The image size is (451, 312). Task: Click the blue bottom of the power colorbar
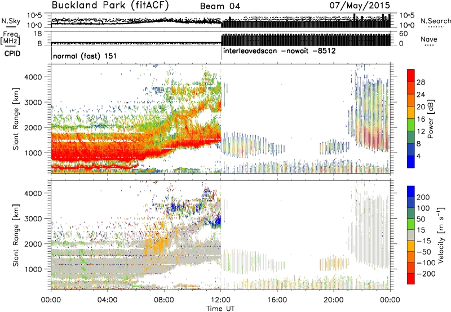(x=411, y=162)
